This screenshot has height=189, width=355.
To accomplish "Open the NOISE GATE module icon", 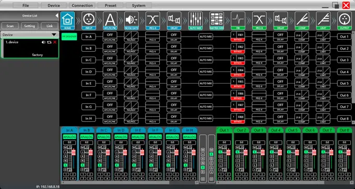I will click(x=132, y=20).
